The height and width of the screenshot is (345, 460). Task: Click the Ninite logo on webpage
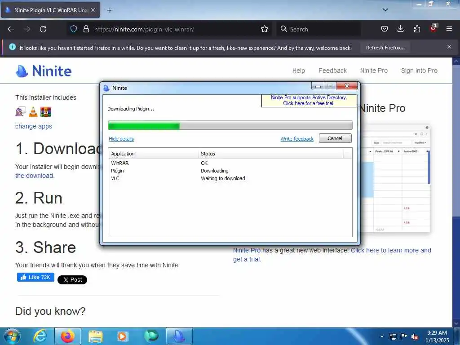click(x=44, y=71)
